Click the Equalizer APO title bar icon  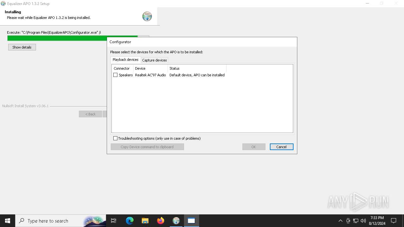coord(3,3)
